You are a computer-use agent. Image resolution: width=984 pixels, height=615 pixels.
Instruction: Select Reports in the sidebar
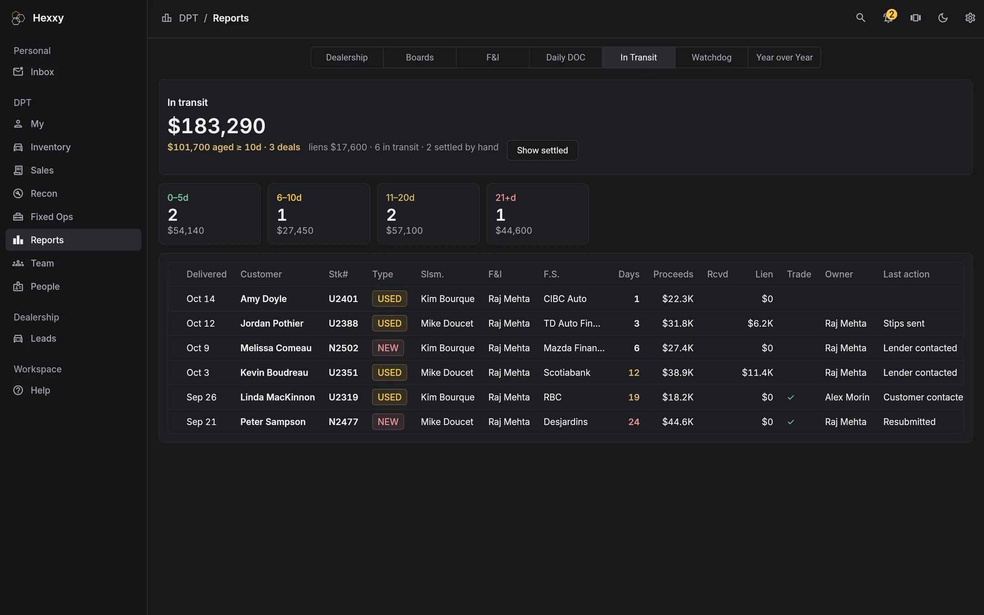click(x=73, y=240)
